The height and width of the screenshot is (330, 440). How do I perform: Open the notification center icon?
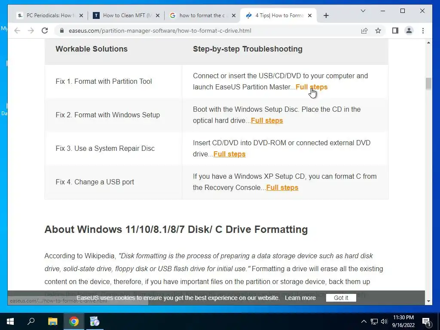click(x=426, y=322)
